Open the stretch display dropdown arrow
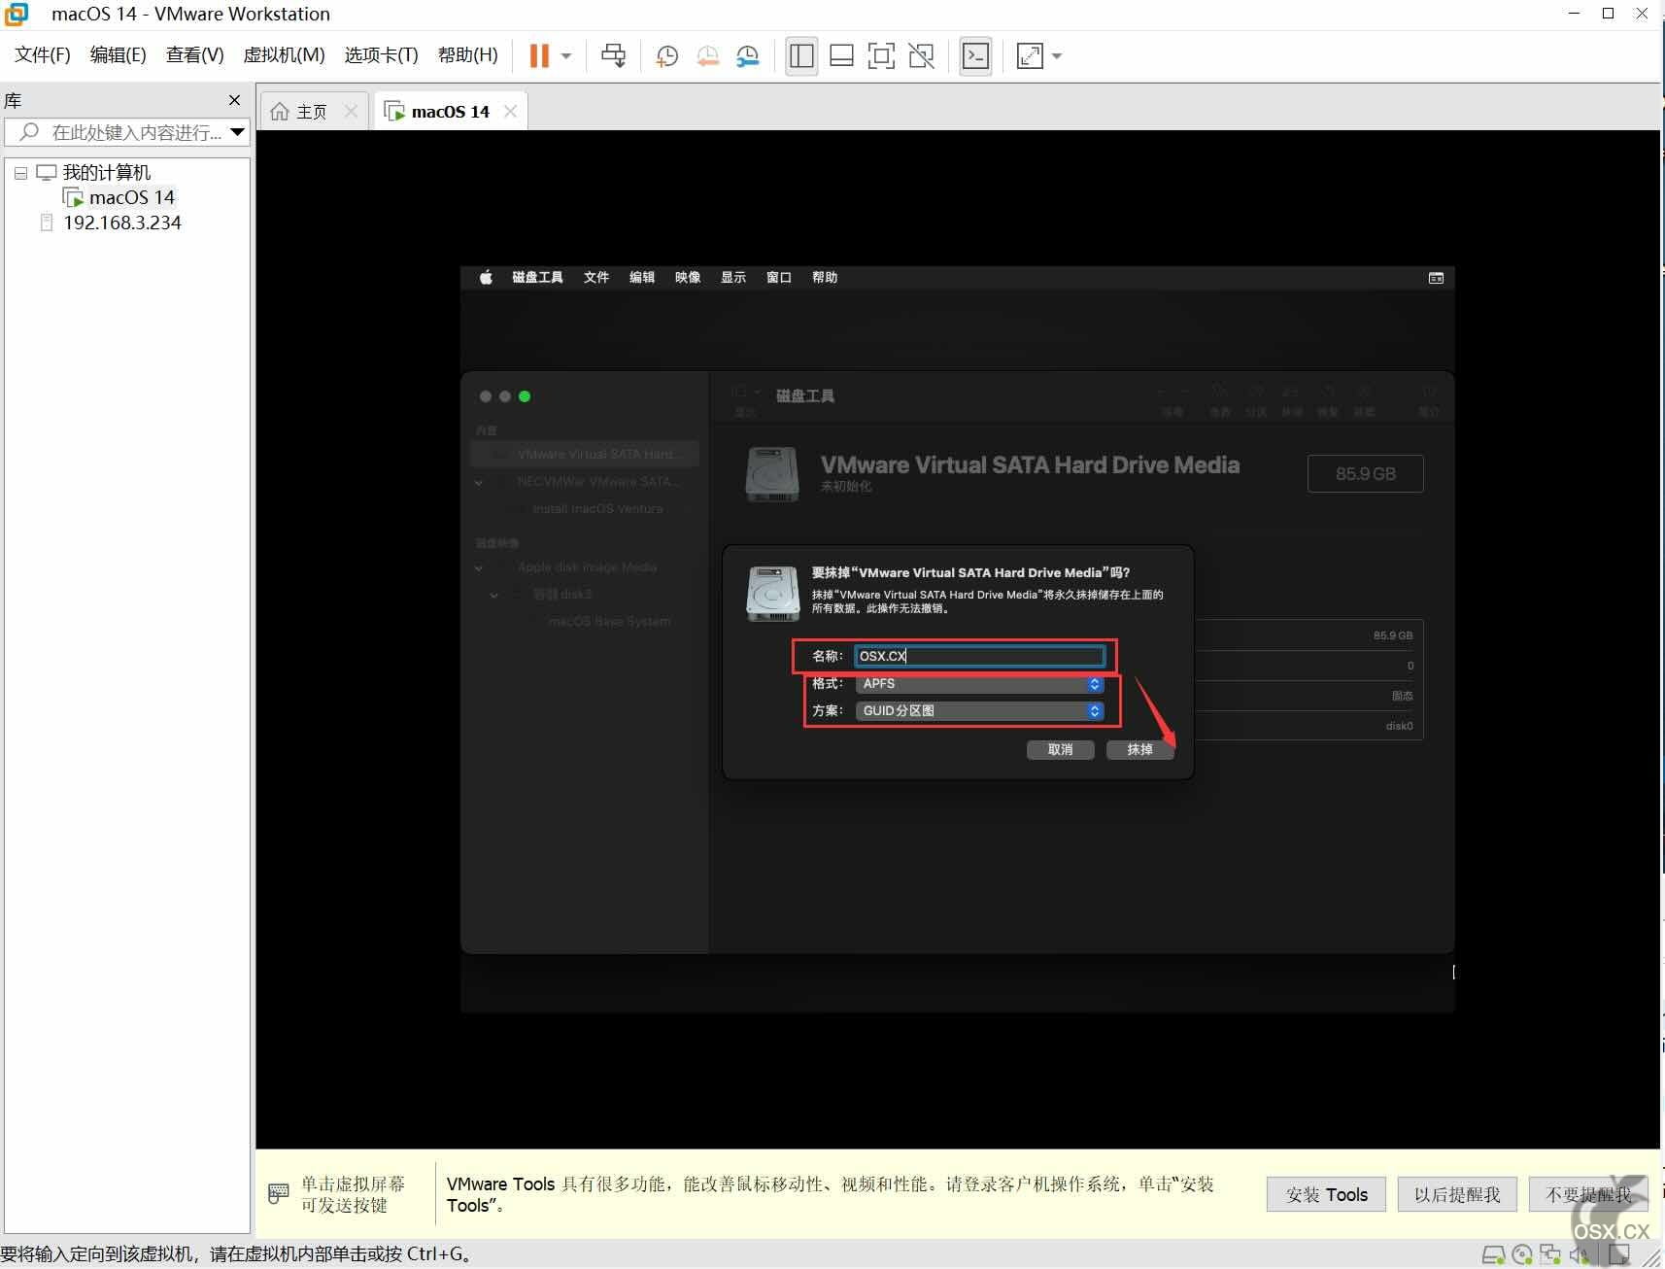1665x1269 pixels. pos(1057,56)
